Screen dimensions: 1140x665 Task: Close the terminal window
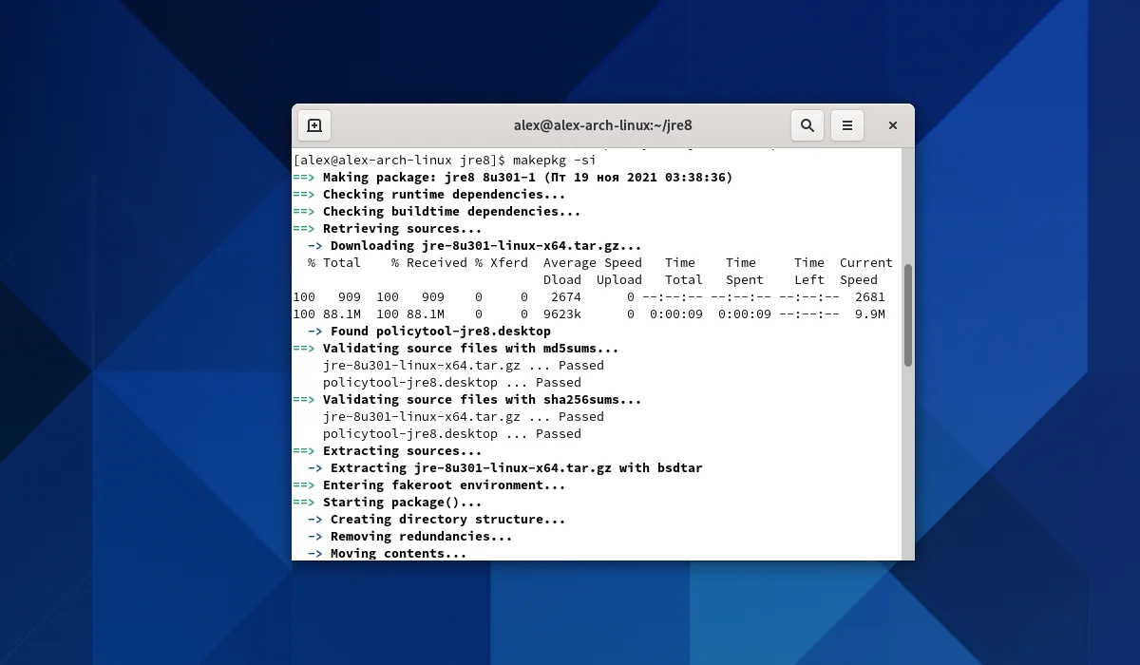(893, 125)
